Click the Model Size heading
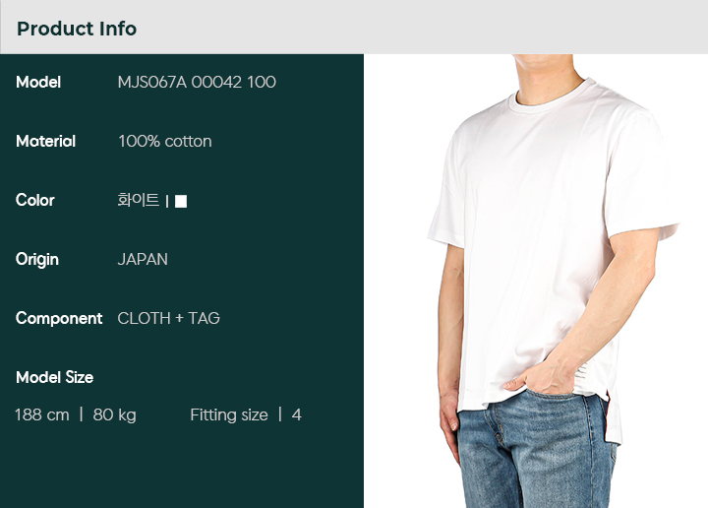 point(55,377)
